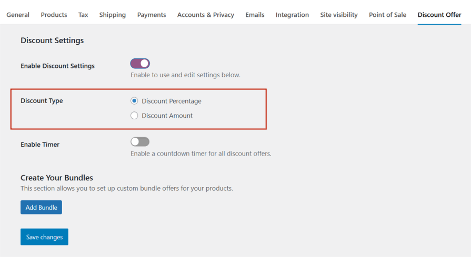The width and height of the screenshot is (471, 257).
Task: Switch to the Products tab
Action: click(54, 15)
